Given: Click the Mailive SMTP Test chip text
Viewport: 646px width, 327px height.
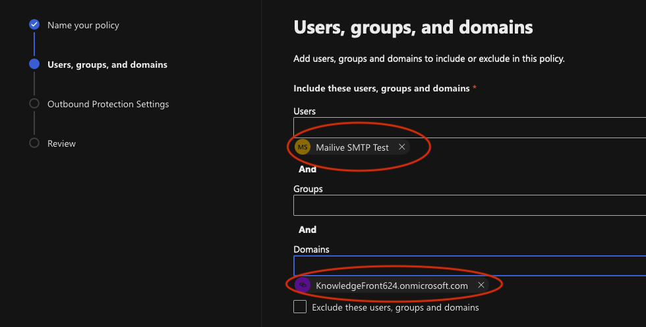Looking at the screenshot, I should [352, 147].
